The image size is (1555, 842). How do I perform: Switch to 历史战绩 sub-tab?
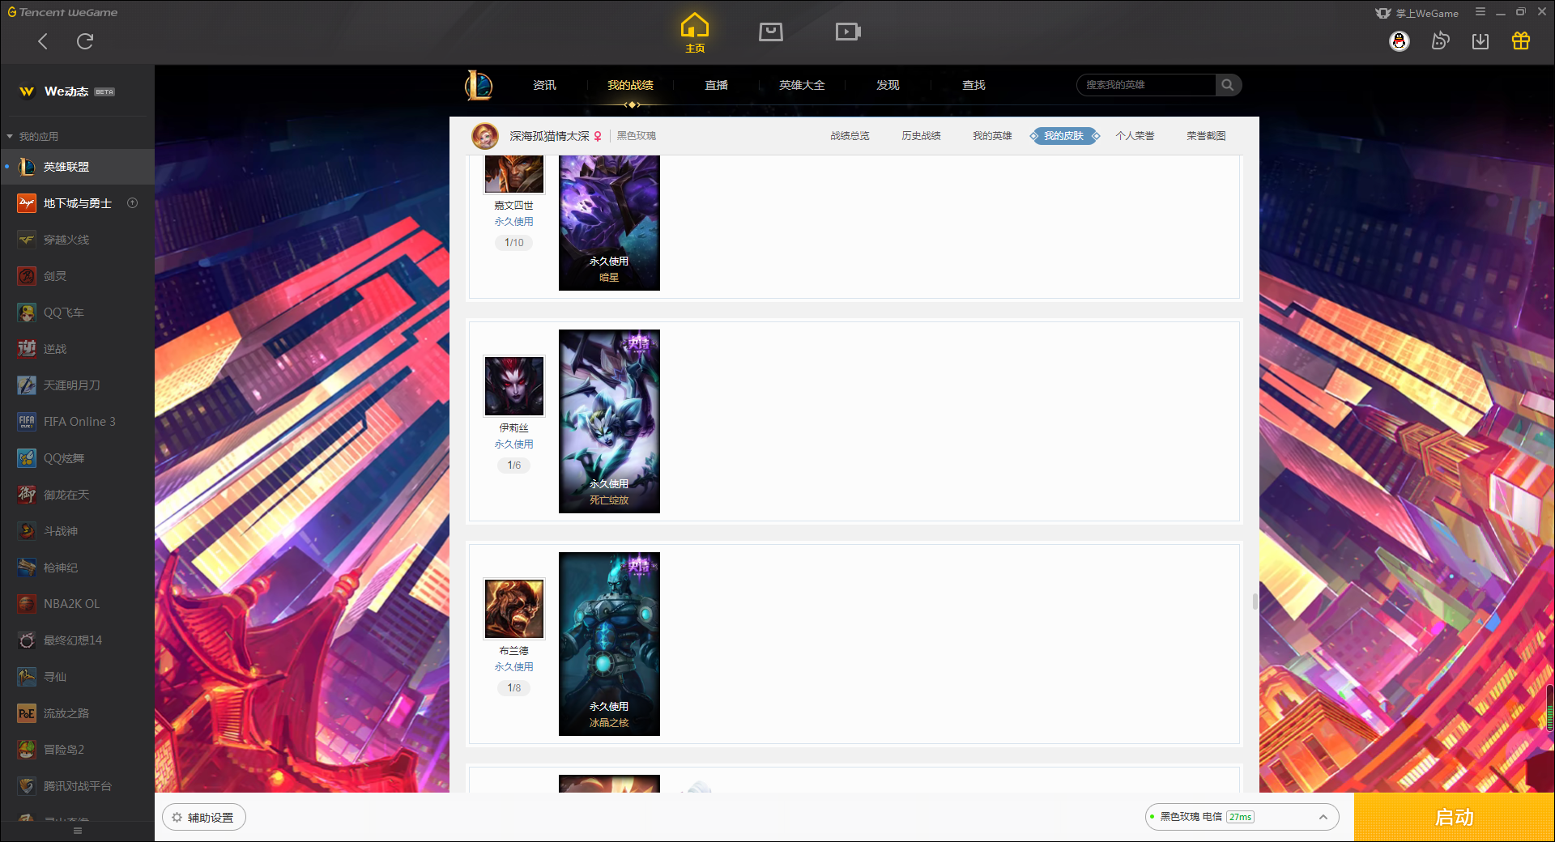[921, 136]
